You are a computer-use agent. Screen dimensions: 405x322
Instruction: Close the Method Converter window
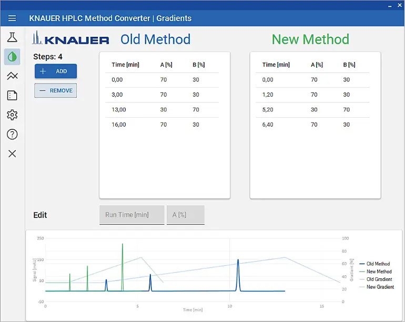399,5
